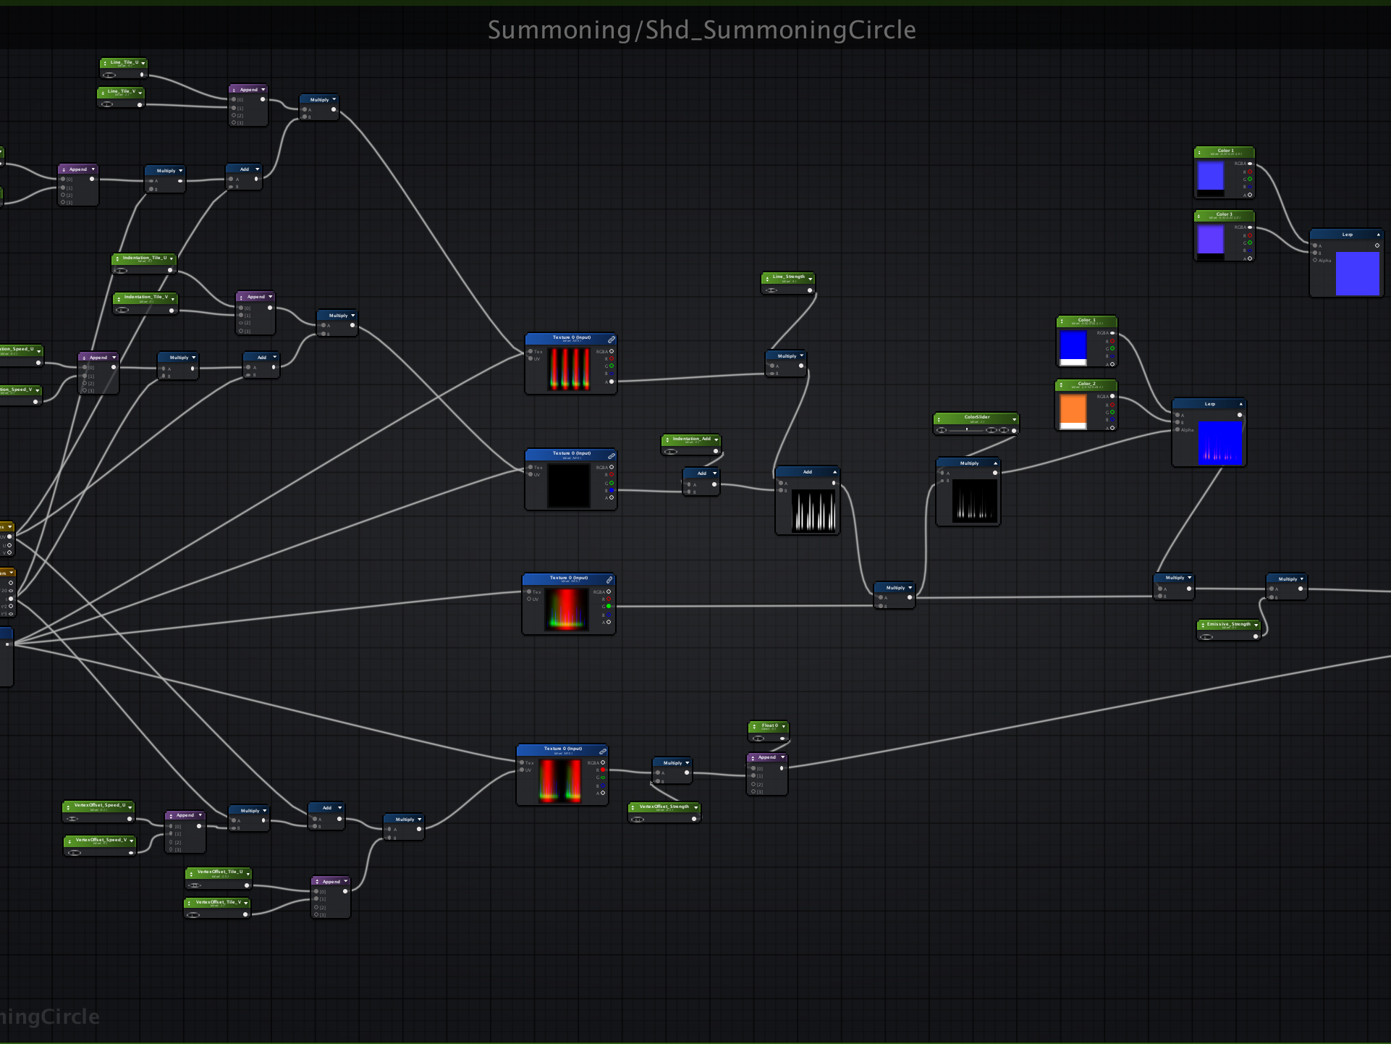
Task: Click striped preview of first Texture node
Action: click(569, 369)
